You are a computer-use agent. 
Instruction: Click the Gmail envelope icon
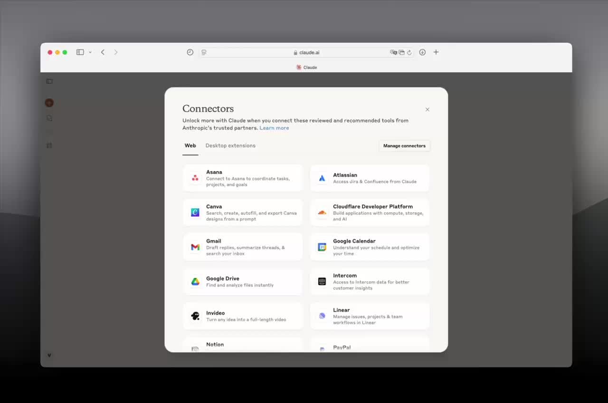coord(195,247)
